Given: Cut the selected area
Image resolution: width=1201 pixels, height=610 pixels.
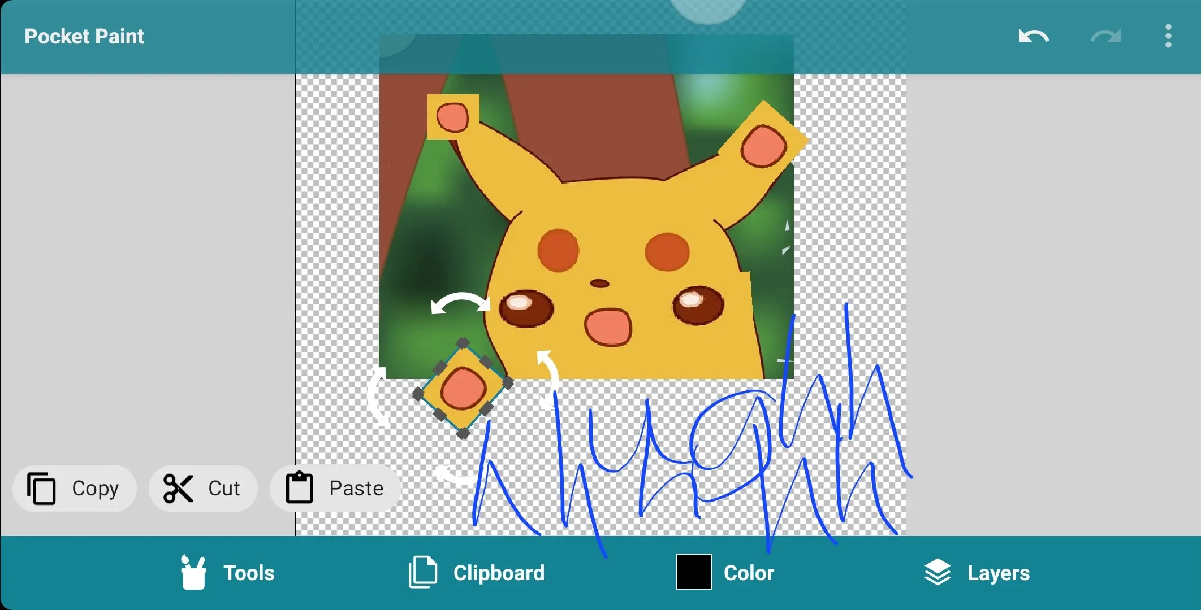Looking at the screenshot, I should (x=203, y=488).
